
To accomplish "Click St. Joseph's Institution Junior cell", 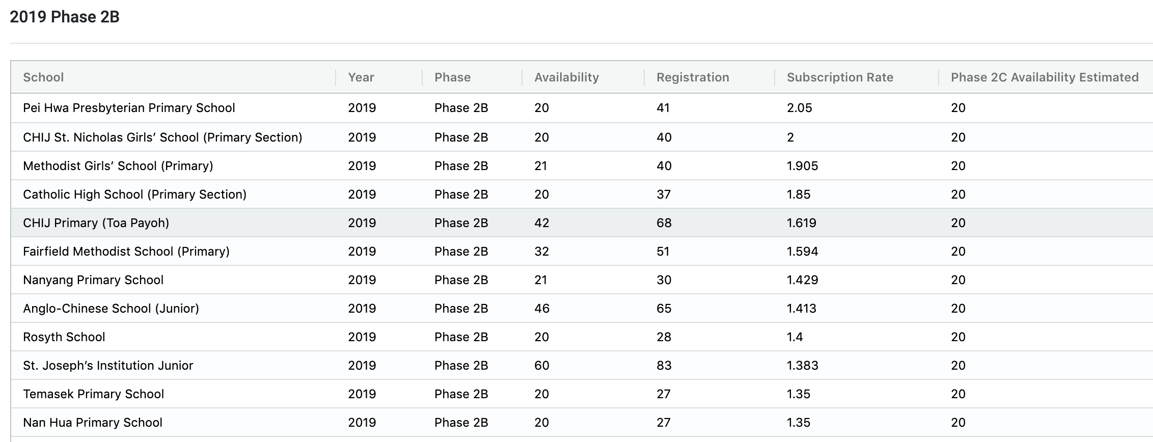I will (108, 366).
